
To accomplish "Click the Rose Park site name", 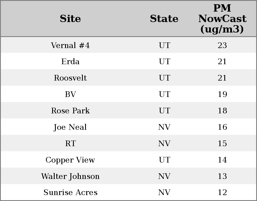I will (x=70, y=111).
